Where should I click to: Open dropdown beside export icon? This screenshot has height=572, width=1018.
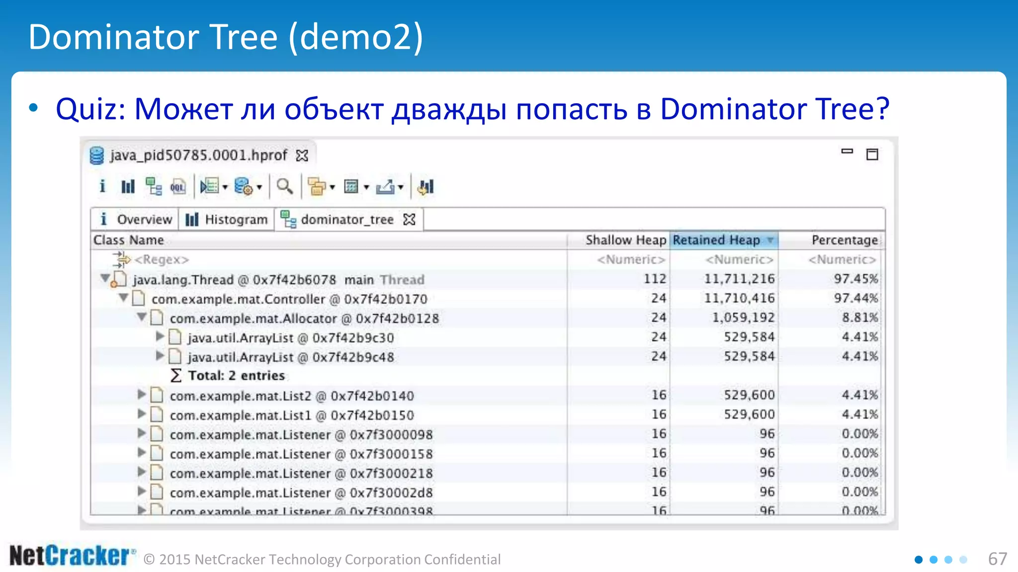401,188
